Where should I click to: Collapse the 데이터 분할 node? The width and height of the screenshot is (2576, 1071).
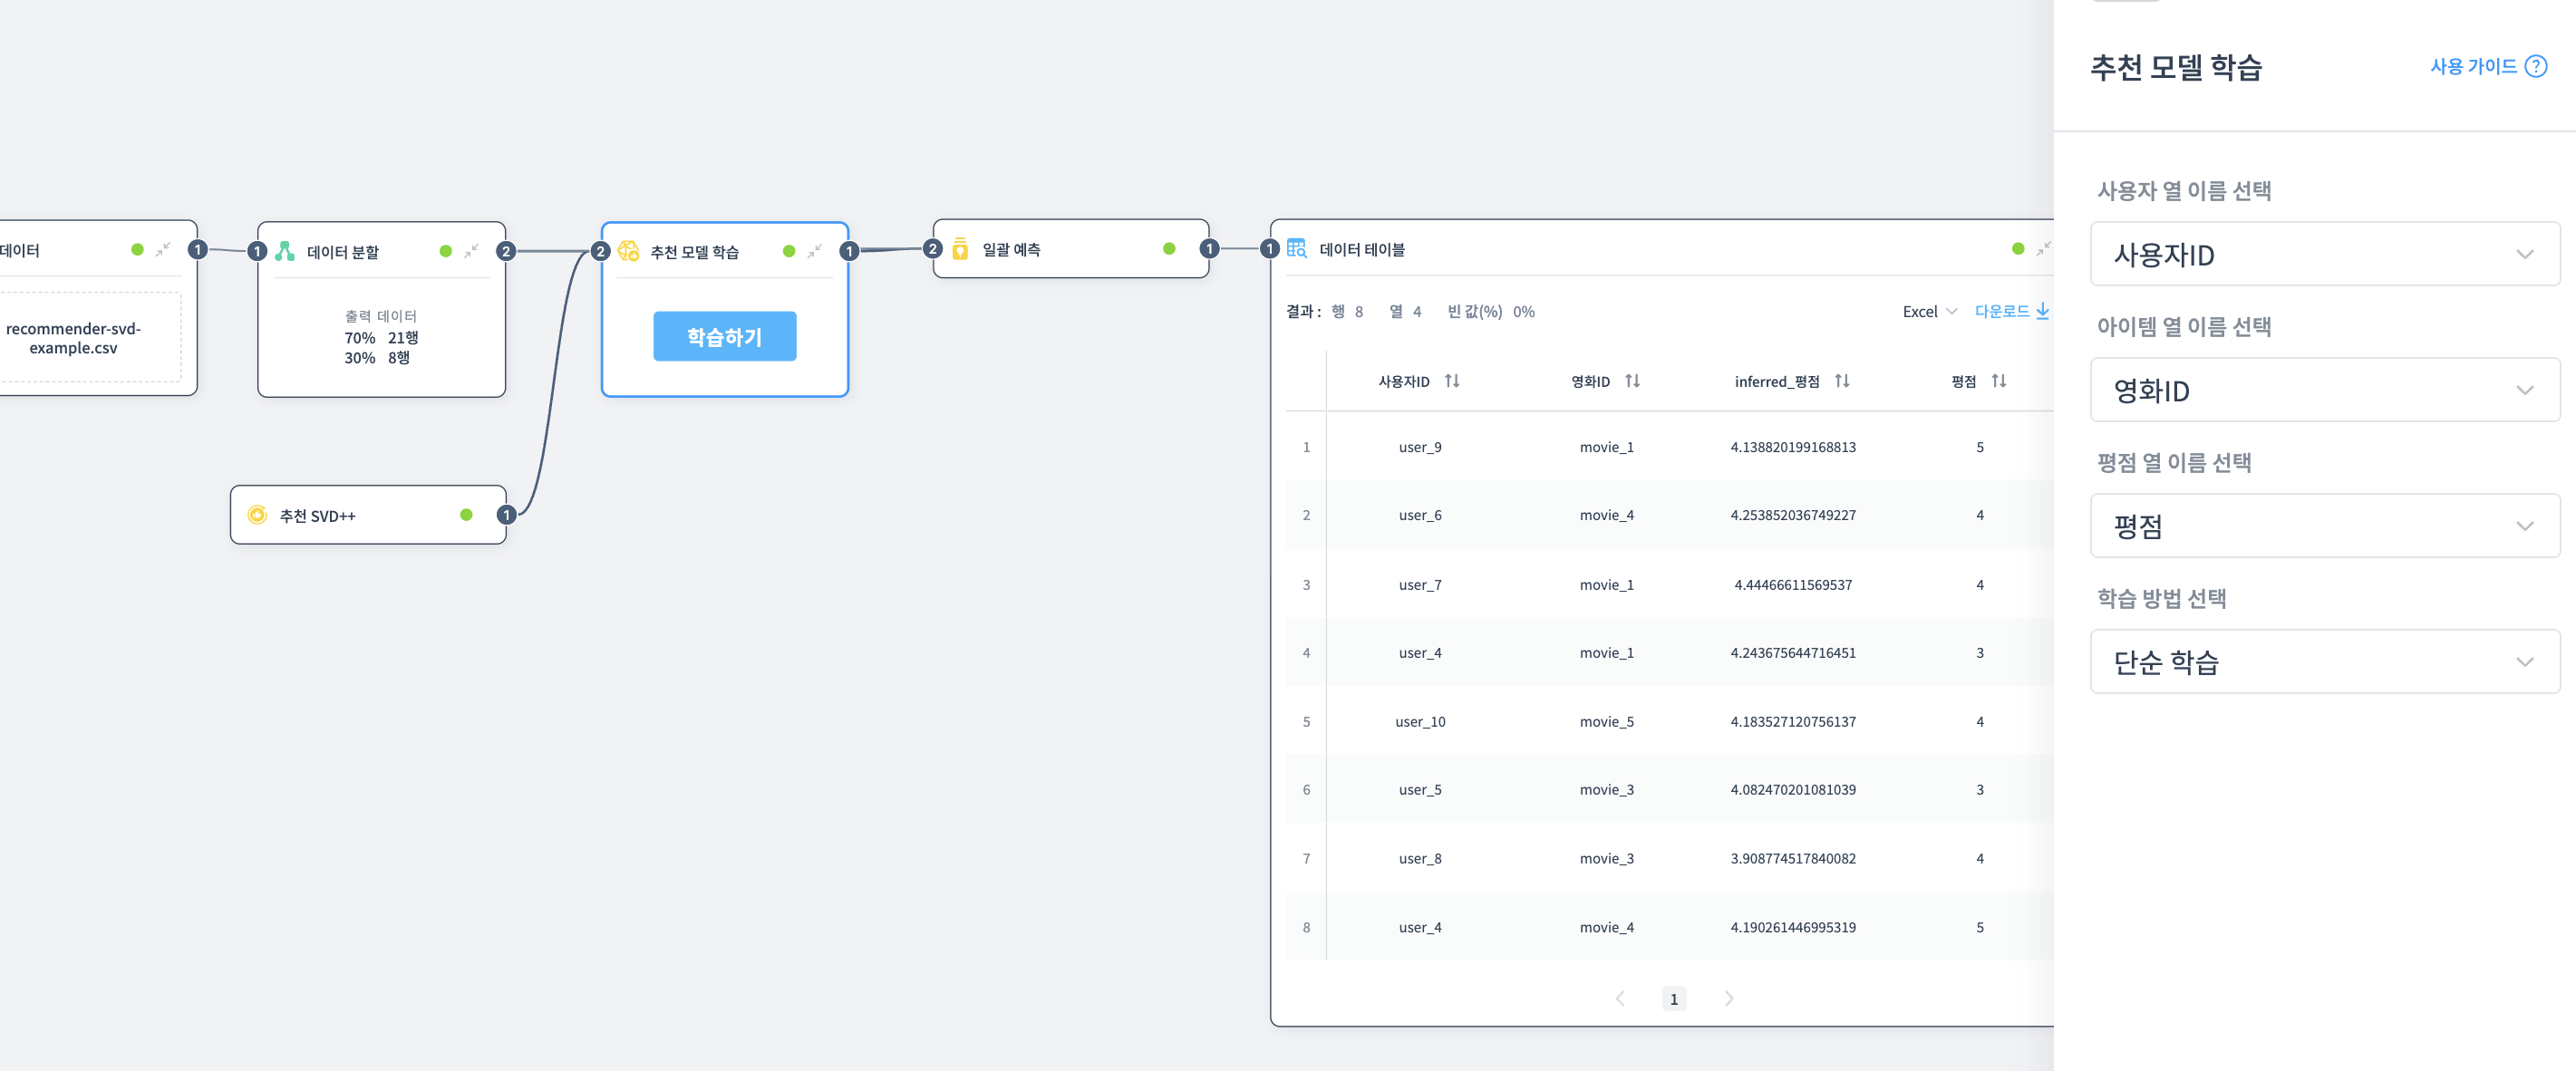coord(472,250)
